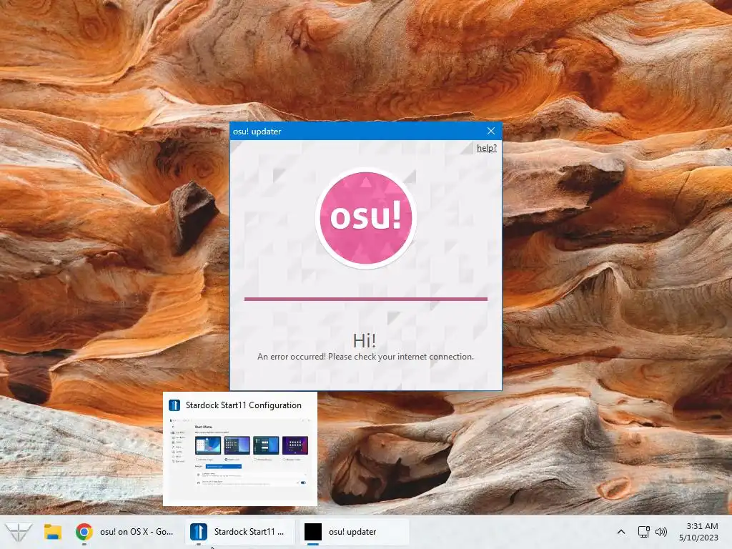Open the clock showing 3:31 AM
The width and height of the screenshot is (732, 549).
click(698, 532)
